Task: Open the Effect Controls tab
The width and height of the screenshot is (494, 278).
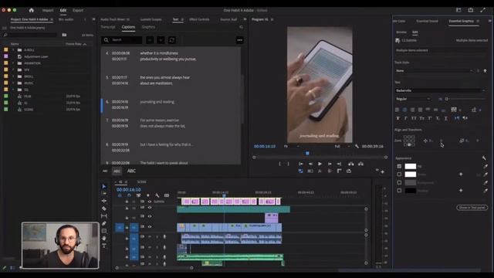Action: click(x=199, y=19)
